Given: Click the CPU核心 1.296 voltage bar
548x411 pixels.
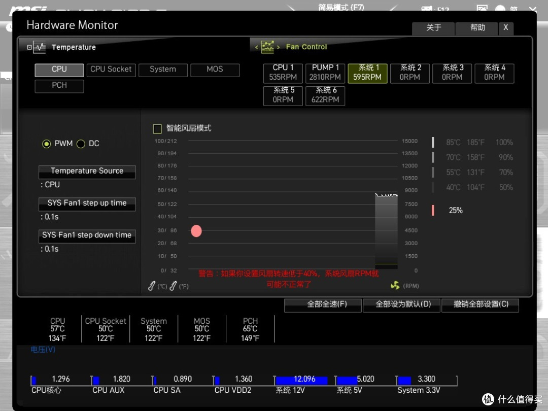Looking at the screenshot, I should point(61,380).
